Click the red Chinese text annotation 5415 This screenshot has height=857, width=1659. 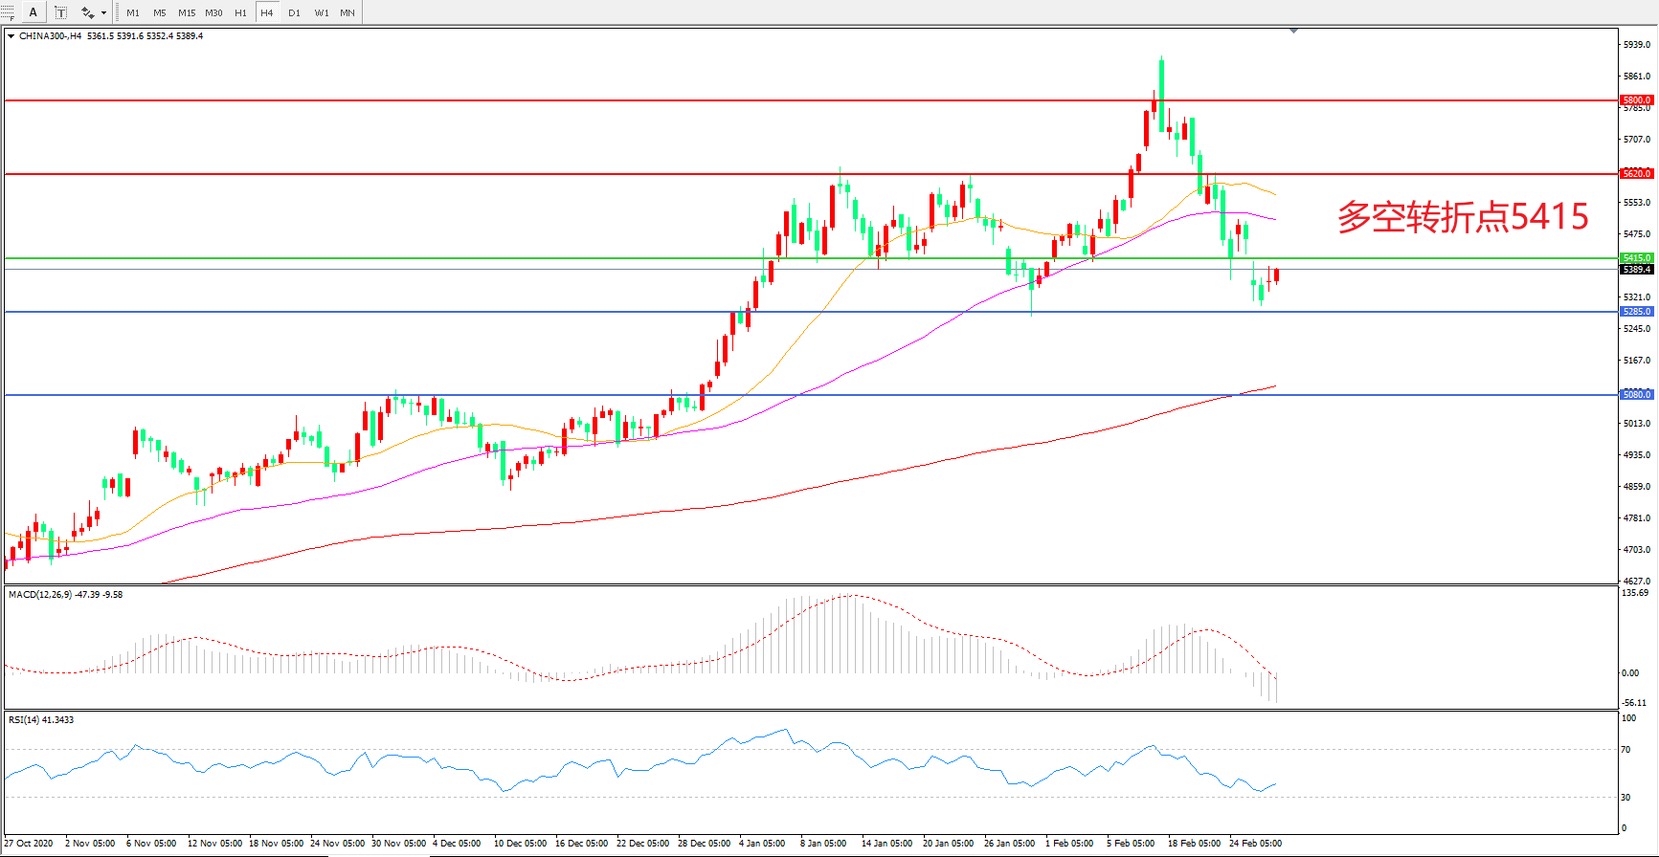tap(1462, 217)
